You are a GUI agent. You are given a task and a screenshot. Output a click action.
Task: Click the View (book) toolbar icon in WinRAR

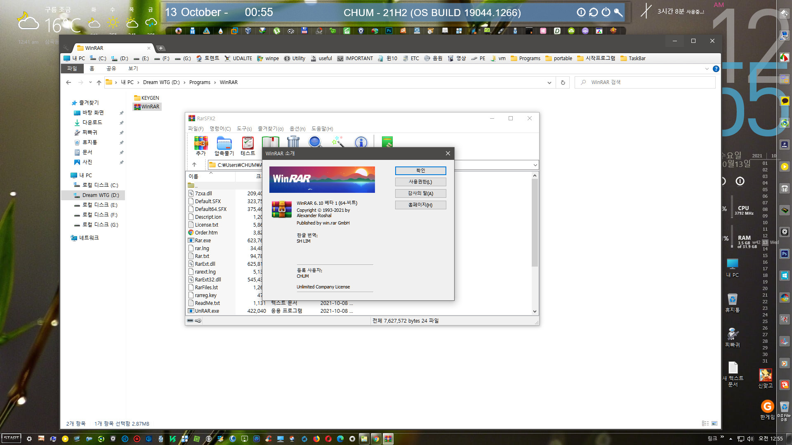pos(271,141)
